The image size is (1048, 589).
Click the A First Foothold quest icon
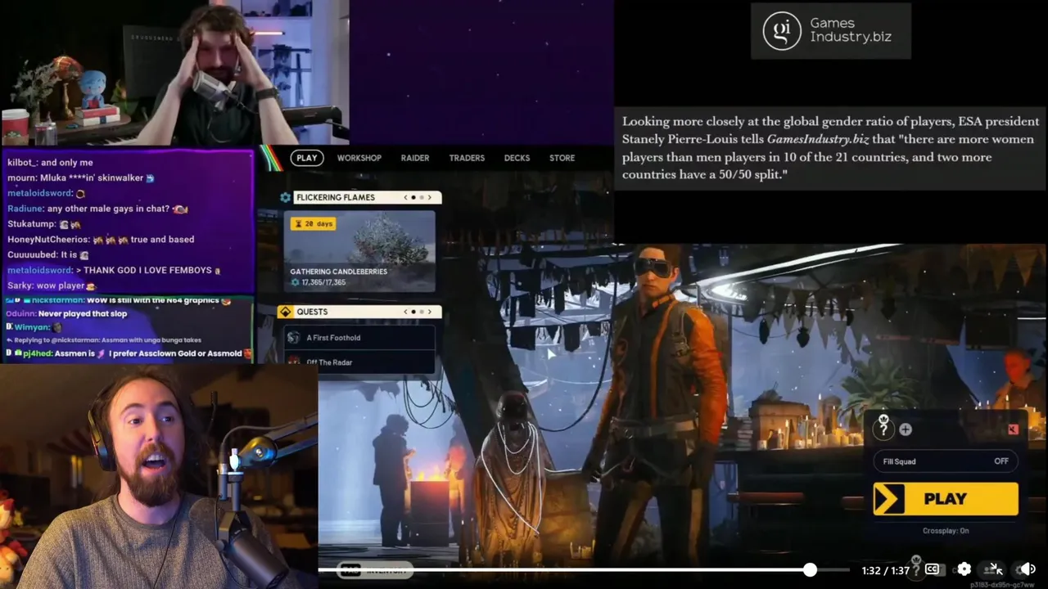pos(294,337)
